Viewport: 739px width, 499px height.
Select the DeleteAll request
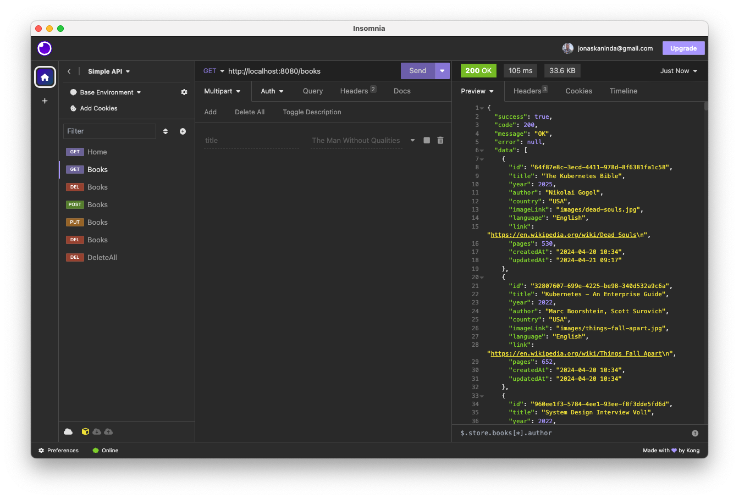coord(127,257)
